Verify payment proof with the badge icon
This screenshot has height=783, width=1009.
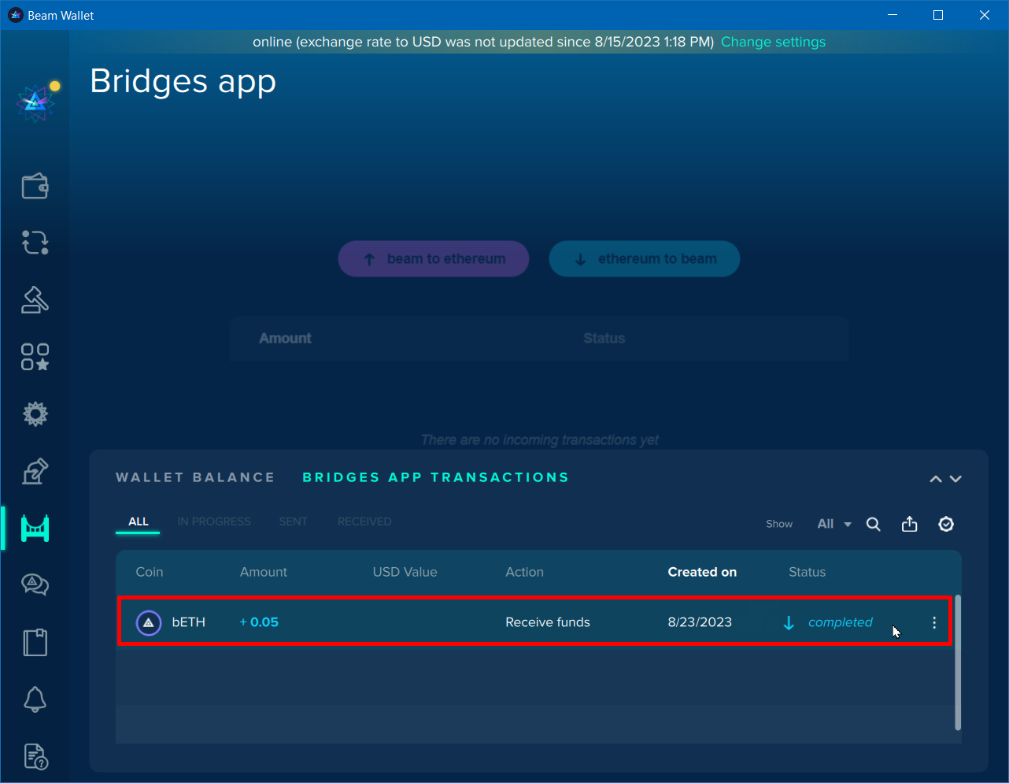946,523
